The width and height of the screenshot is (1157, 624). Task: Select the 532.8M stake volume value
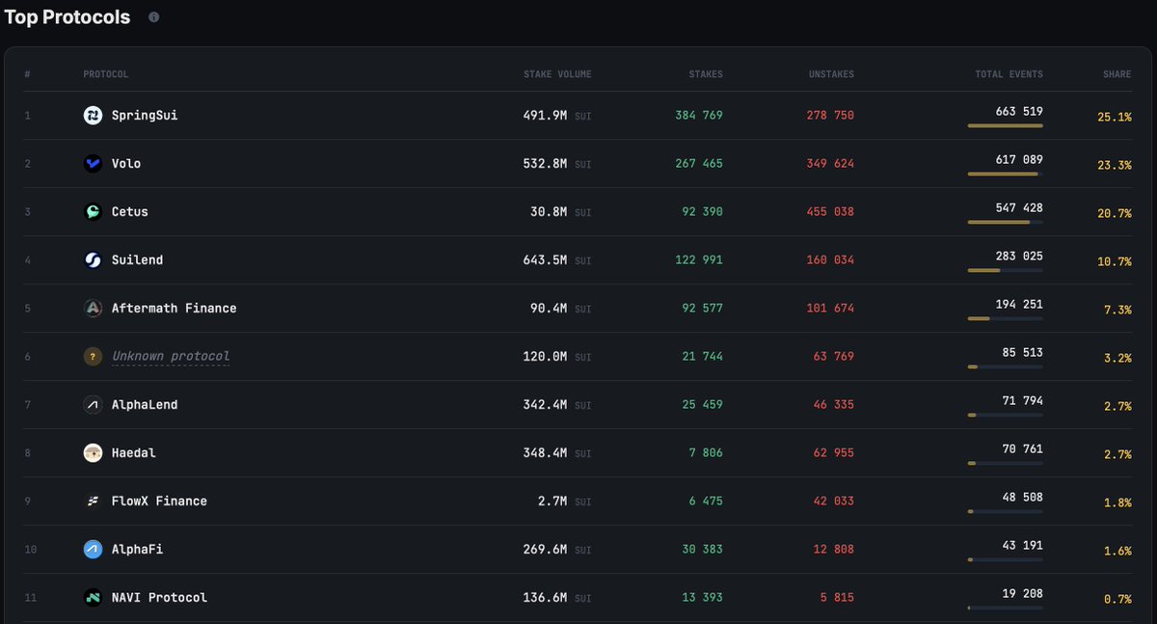click(x=545, y=164)
